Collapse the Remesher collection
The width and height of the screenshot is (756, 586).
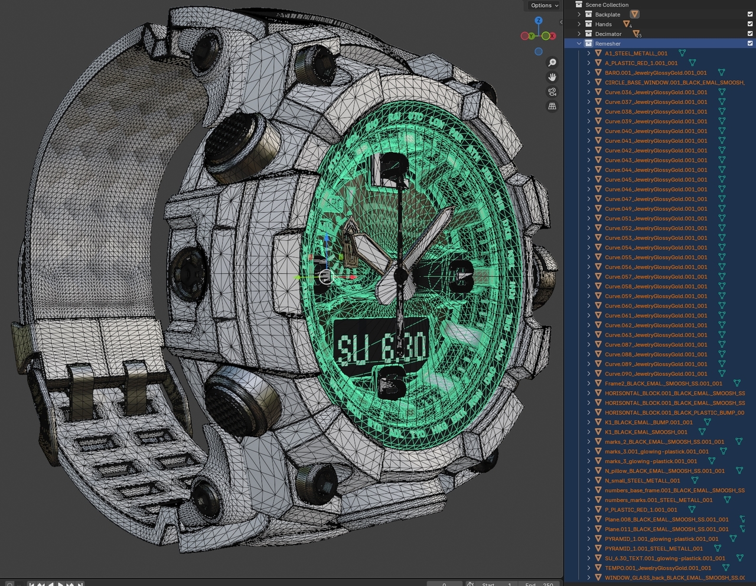(579, 44)
